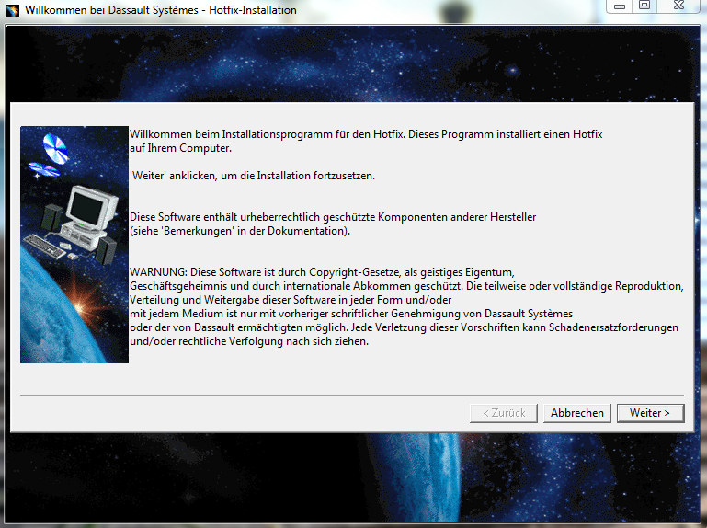Open the Dassault Systèmes title bar icon
Viewport: 707px width, 528px height.
pyautogui.click(x=12, y=10)
